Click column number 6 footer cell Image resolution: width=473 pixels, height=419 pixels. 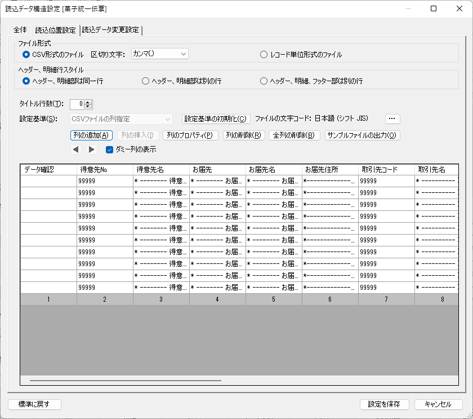pos(331,299)
